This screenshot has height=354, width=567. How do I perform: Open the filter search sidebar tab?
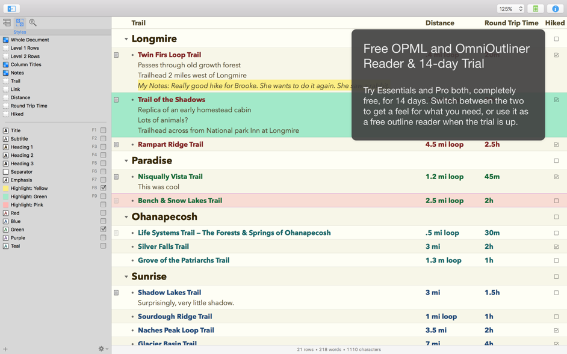click(33, 23)
